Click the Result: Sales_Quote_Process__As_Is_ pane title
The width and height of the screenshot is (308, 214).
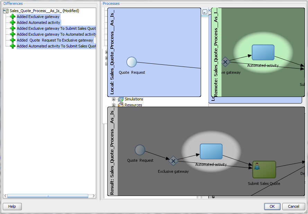[112, 153]
